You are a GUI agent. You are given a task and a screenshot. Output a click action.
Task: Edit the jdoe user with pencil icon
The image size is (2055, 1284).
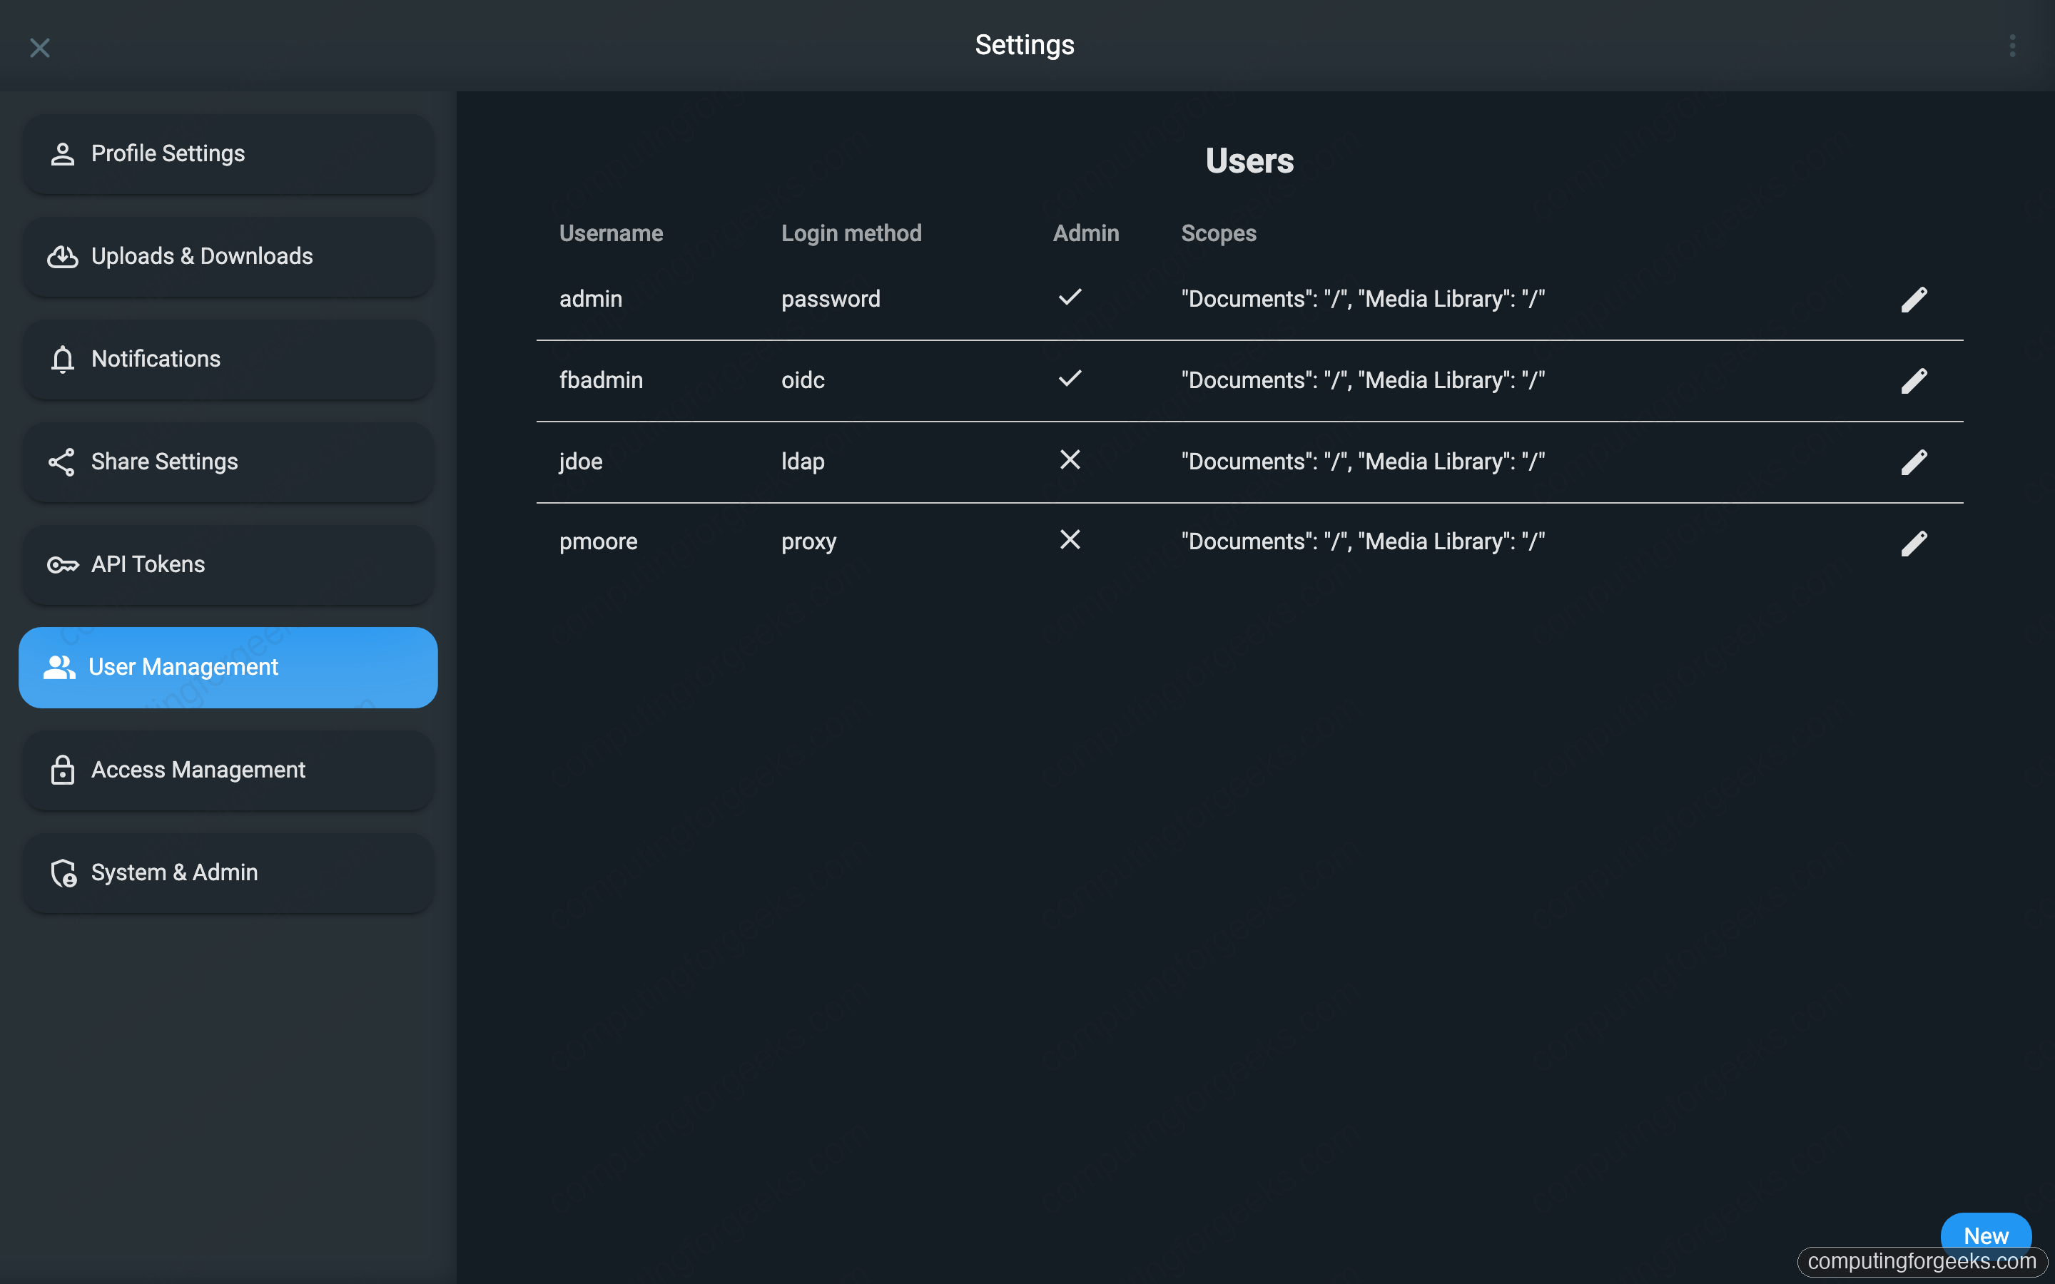coord(1913,462)
